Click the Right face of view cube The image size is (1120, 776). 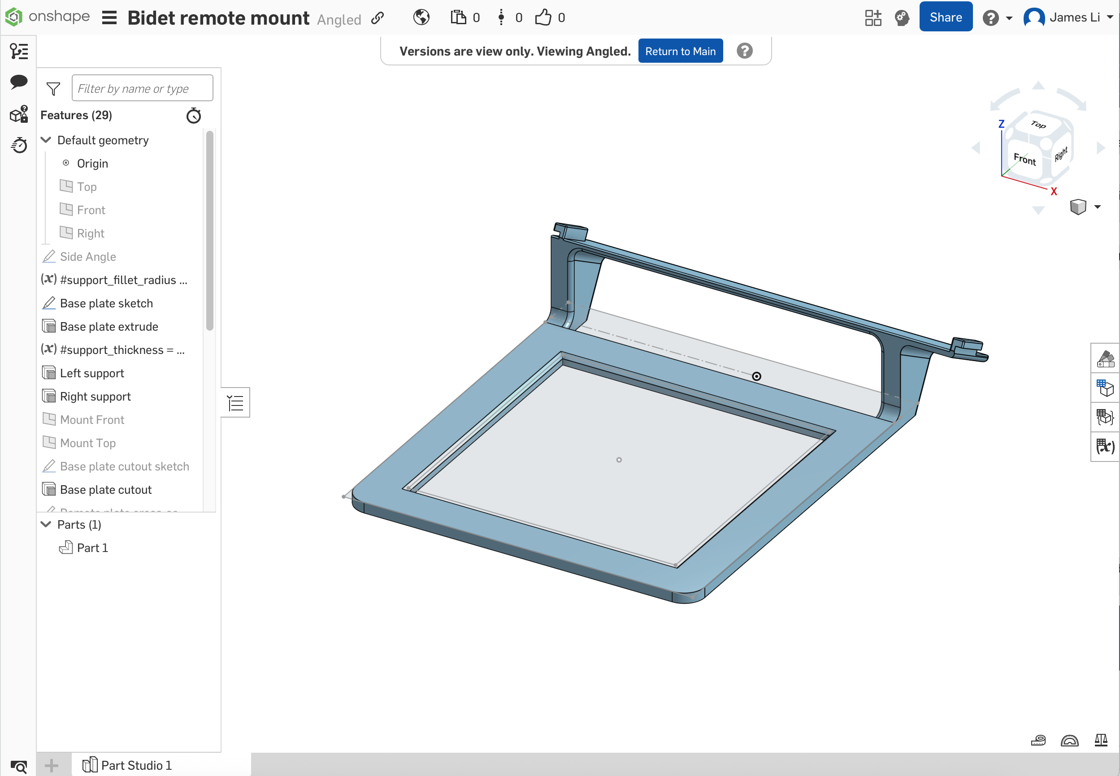1061,154
